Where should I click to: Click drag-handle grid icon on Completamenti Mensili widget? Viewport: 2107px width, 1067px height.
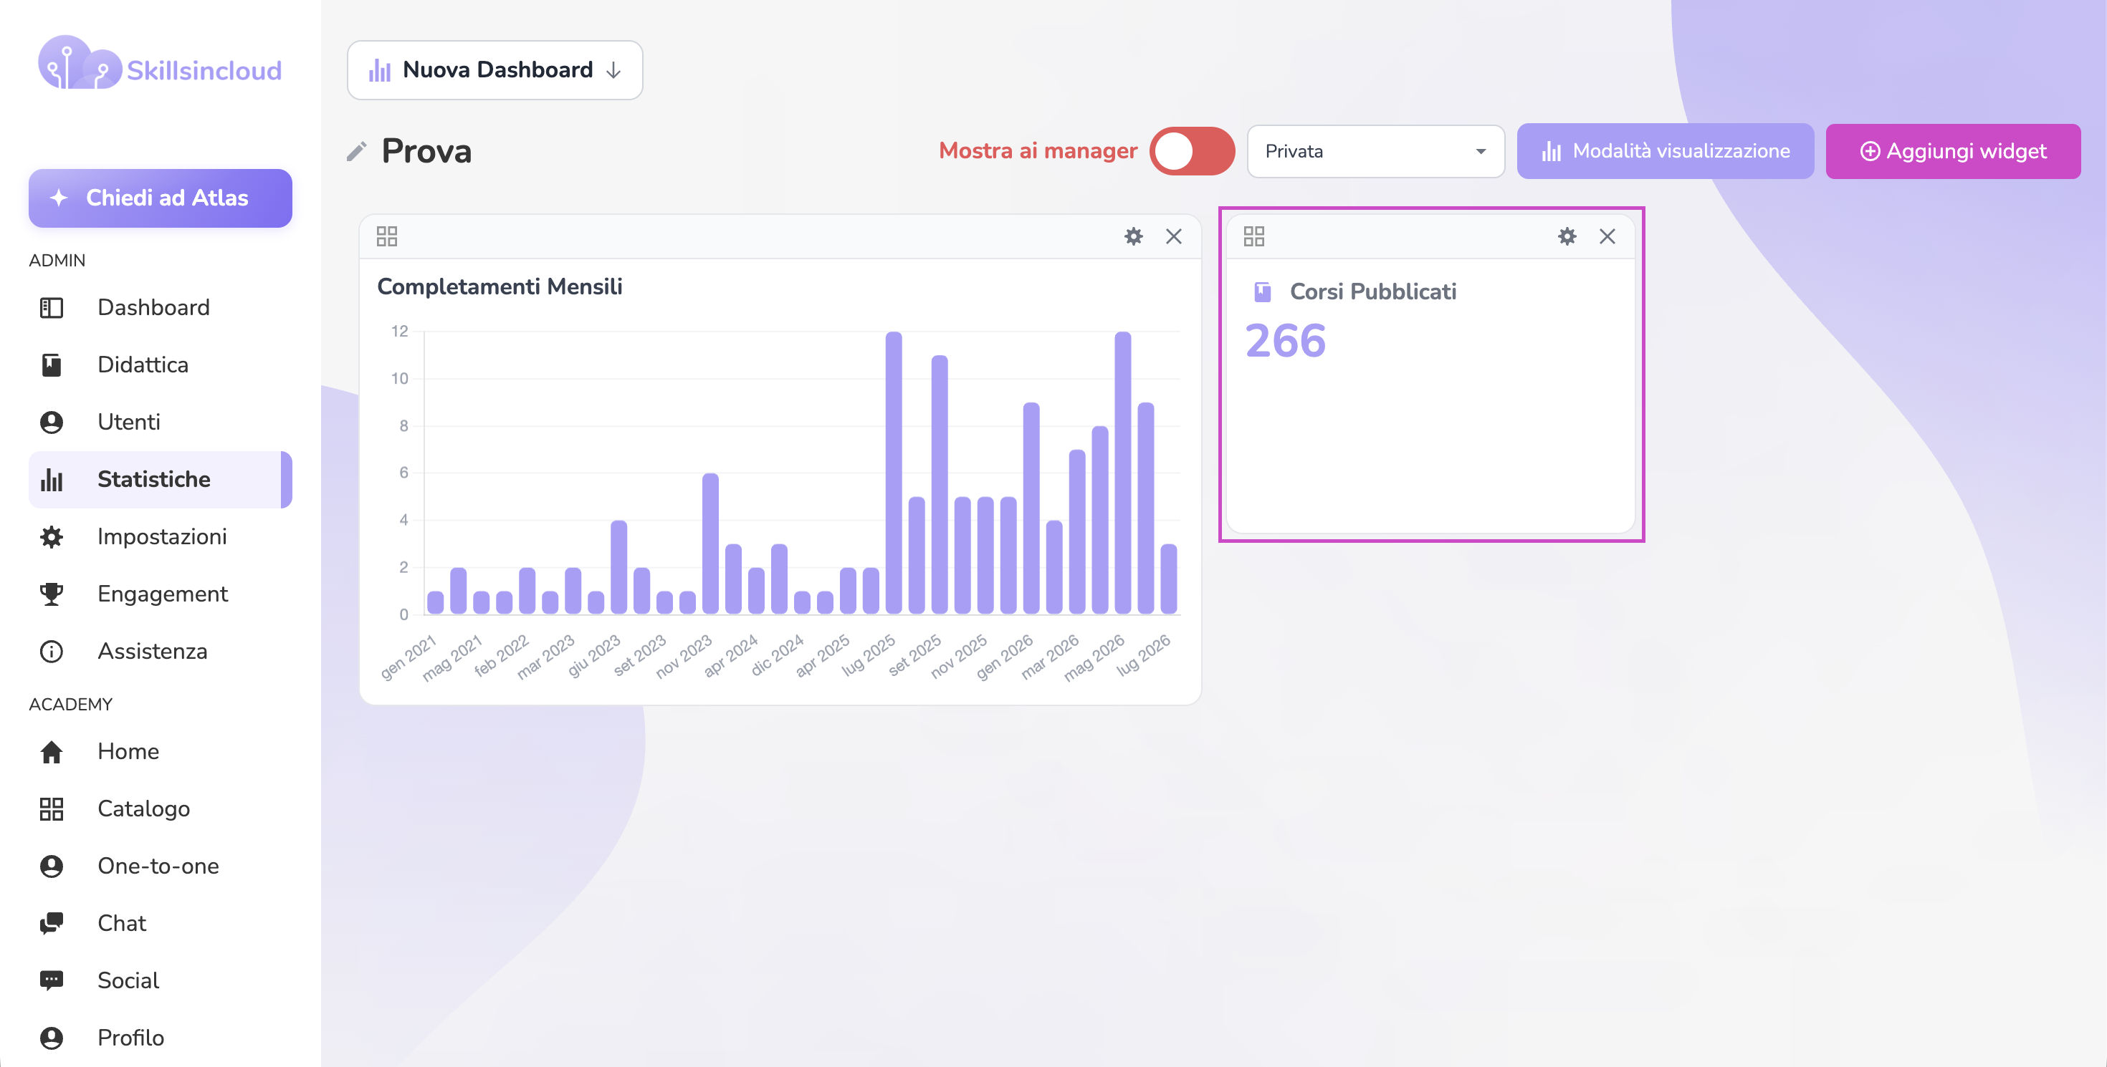(387, 237)
